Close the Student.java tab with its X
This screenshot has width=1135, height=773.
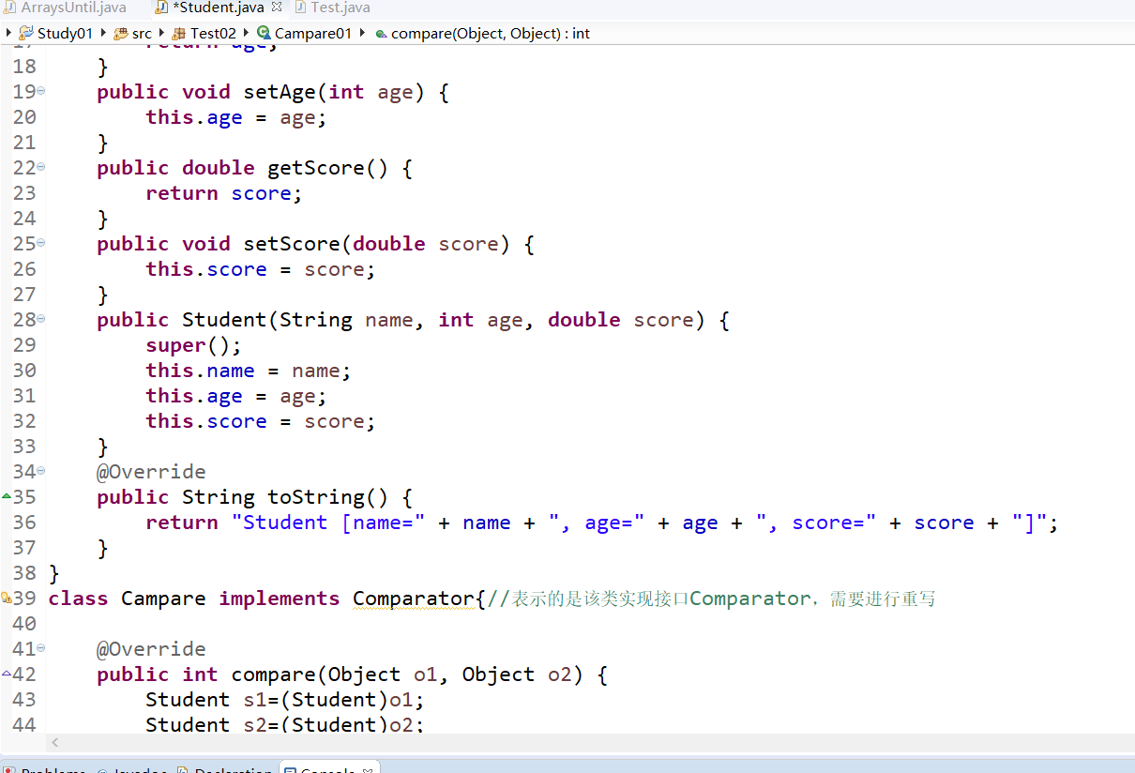click(x=277, y=7)
